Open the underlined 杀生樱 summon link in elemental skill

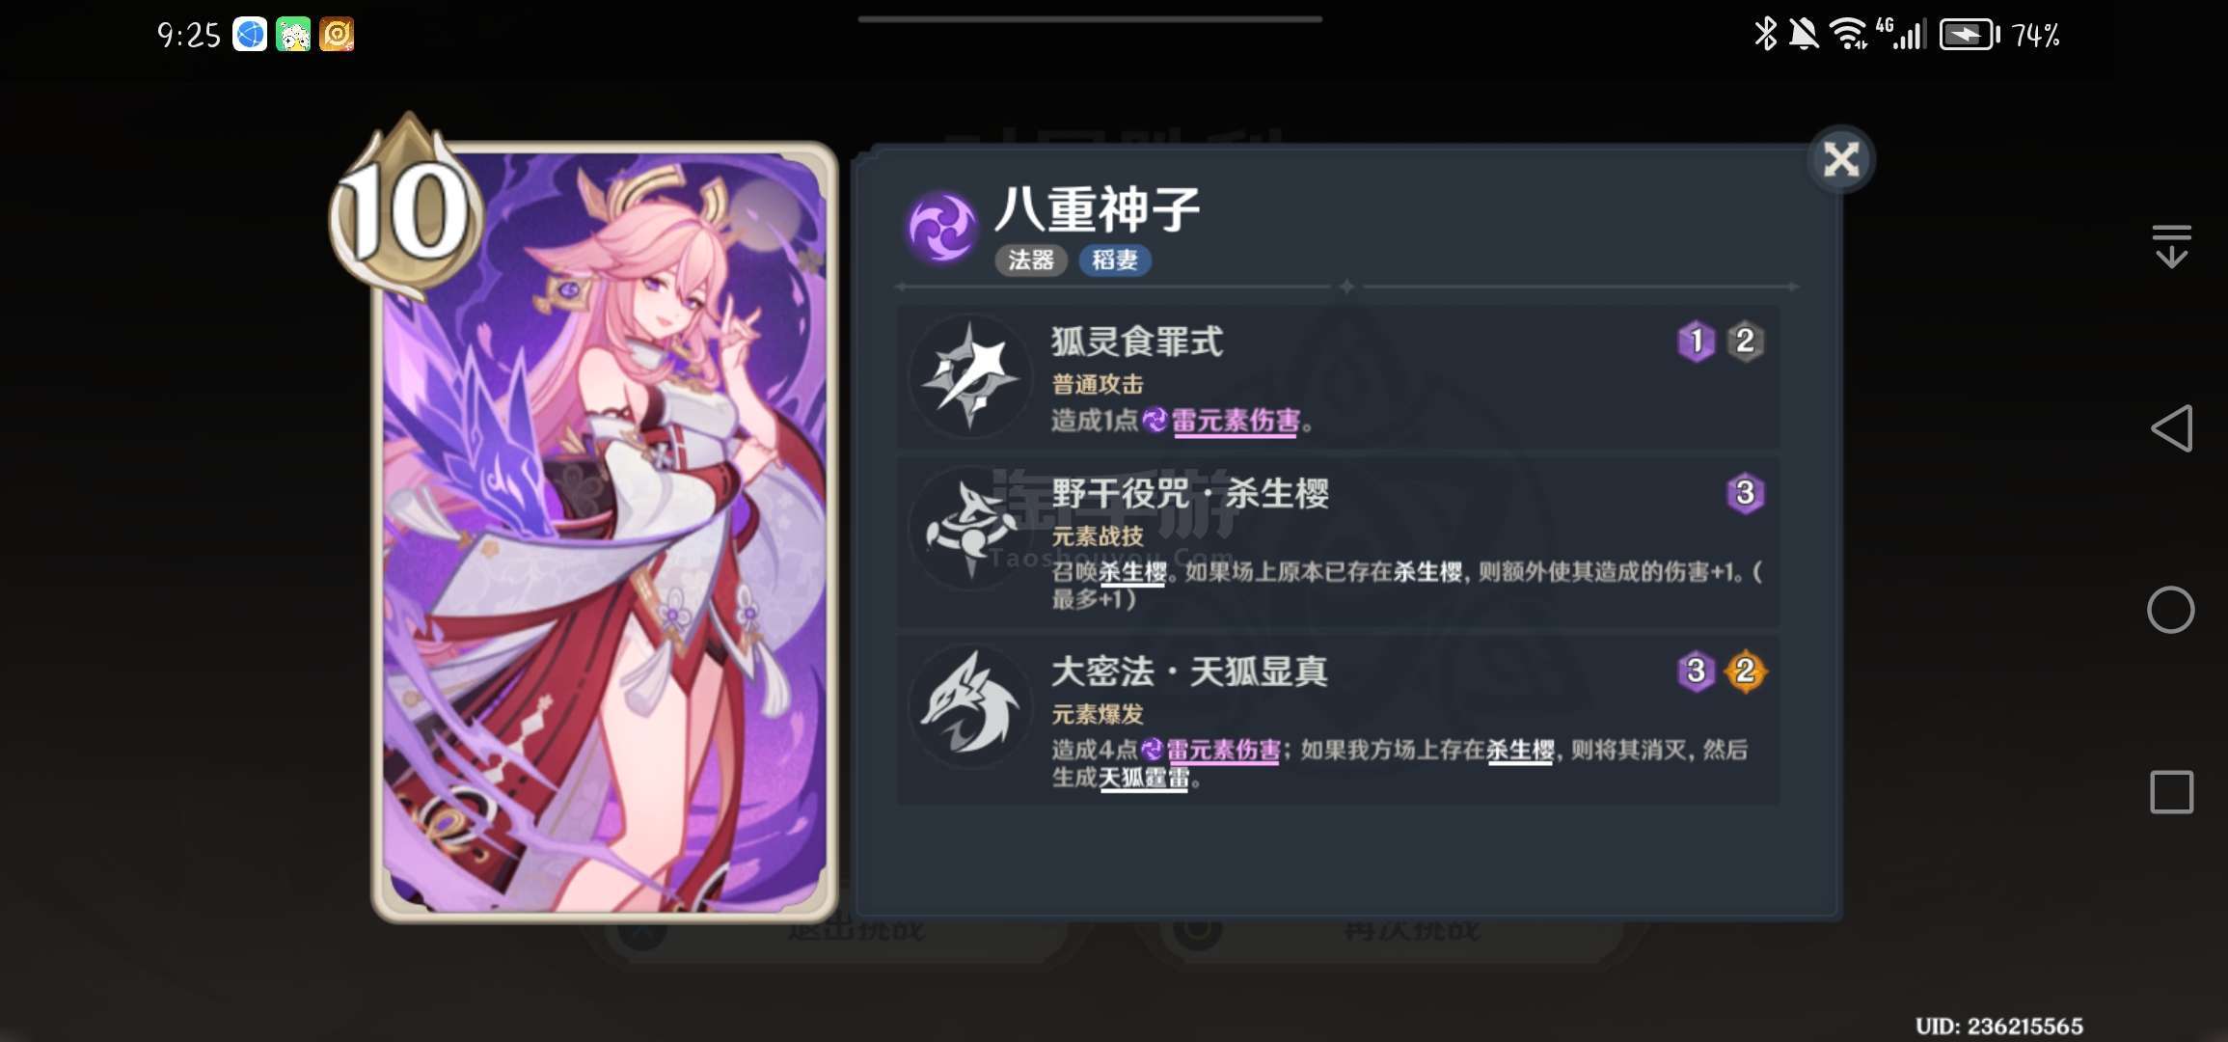coord(1132,572)
